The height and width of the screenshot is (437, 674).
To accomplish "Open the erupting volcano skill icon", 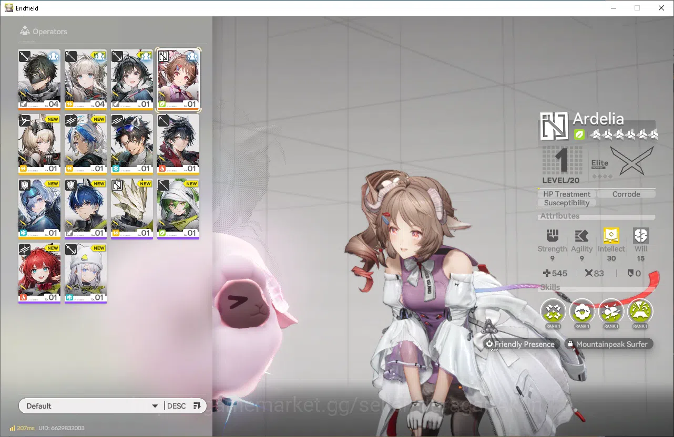I will [640, 312].
